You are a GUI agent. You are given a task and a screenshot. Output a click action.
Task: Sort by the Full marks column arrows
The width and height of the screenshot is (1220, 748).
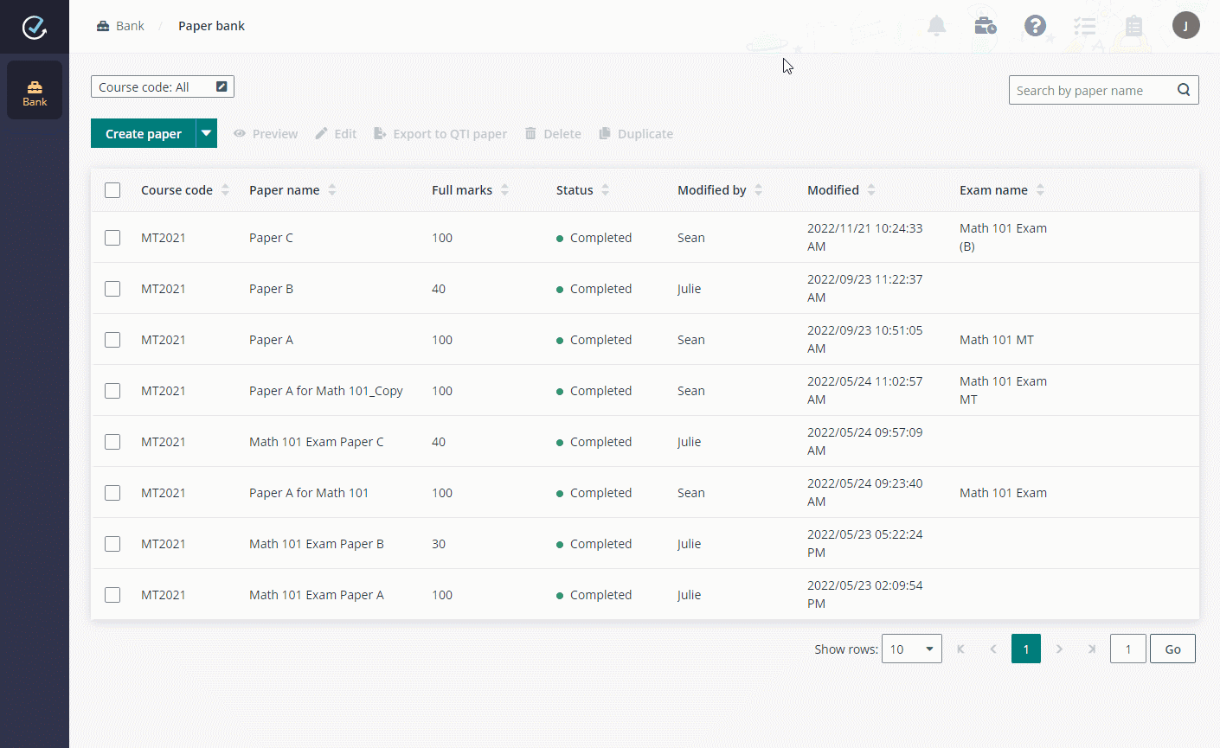coord(504,190)
